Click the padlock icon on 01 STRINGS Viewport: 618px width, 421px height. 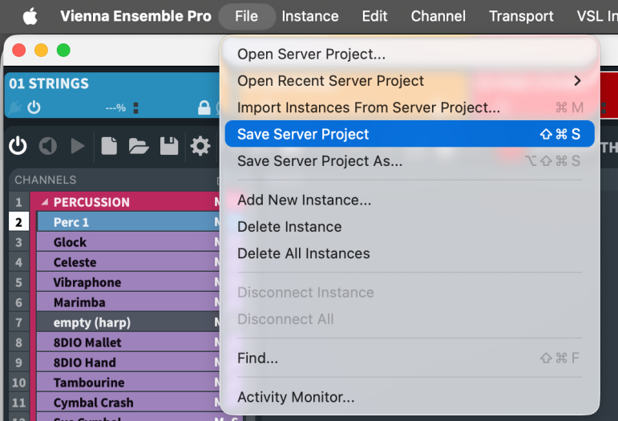[x=204, y=107]
